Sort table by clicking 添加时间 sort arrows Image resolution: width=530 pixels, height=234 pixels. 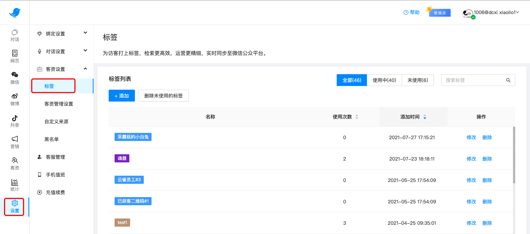424,116
